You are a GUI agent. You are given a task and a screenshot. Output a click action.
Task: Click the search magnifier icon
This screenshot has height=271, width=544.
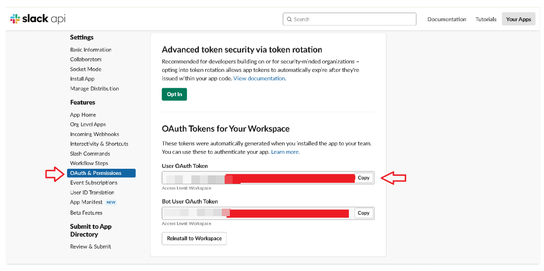tap(289, 19)
